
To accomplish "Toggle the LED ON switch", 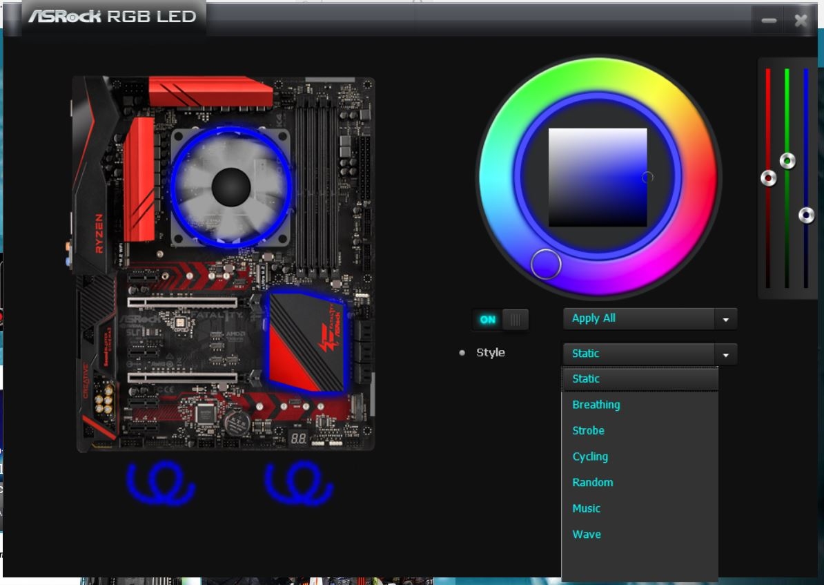I will click(x=501, y=319).
